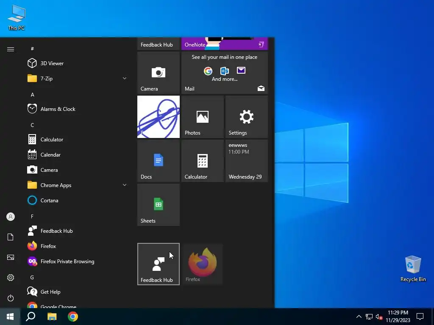Expand the Start menu hamburger button
Image resolution: width=434 pixels, height=325 pixels.
pyautogui.click(x=11, y=49)
